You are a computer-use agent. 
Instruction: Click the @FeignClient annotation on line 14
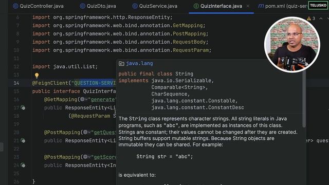(x=50, y=83)
